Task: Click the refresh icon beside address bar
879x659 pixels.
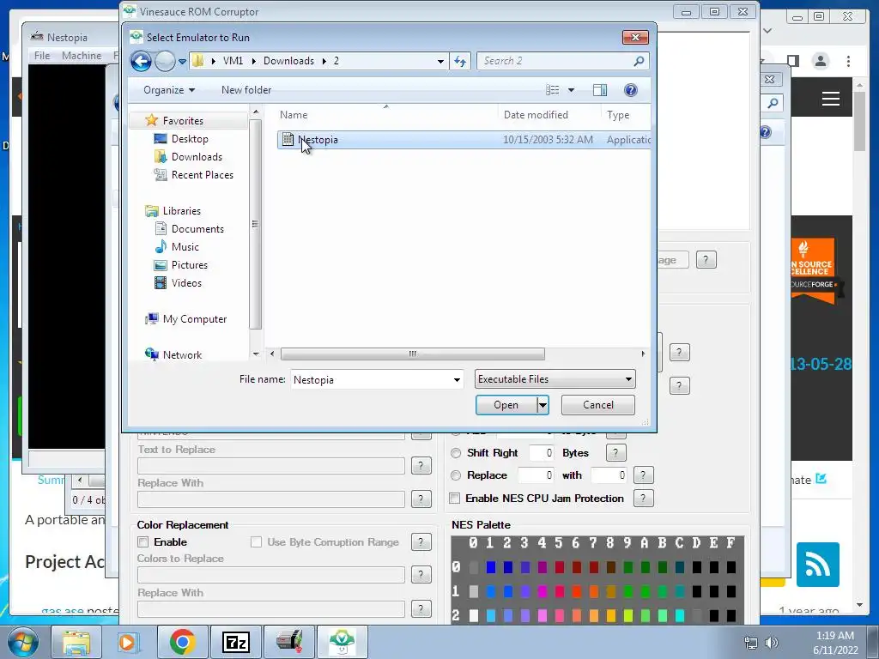Action: click(x=460, y=61)
